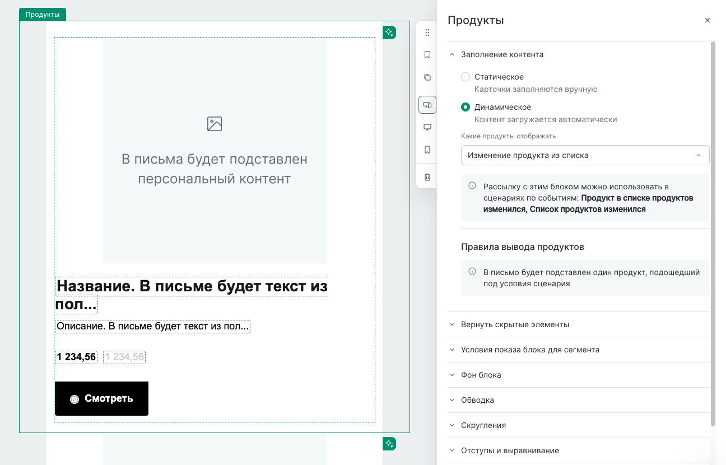The image size is (726, 465).
Task: Click the Смотреть button in product card
Action: click(101, 398)
